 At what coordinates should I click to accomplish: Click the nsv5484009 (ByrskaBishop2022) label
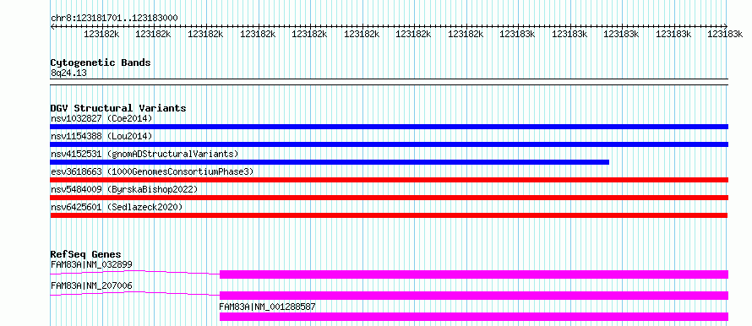click(x=124, y=189)
